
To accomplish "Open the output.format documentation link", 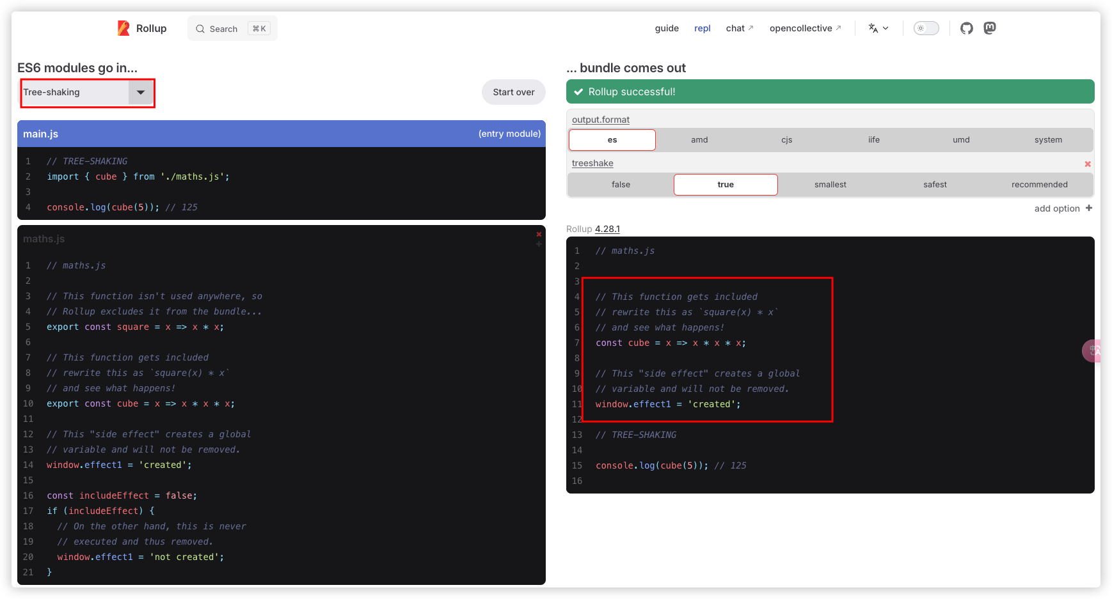I will 601,120.
